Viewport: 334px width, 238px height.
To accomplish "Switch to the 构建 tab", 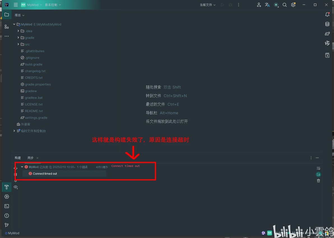I will [18, 158].
